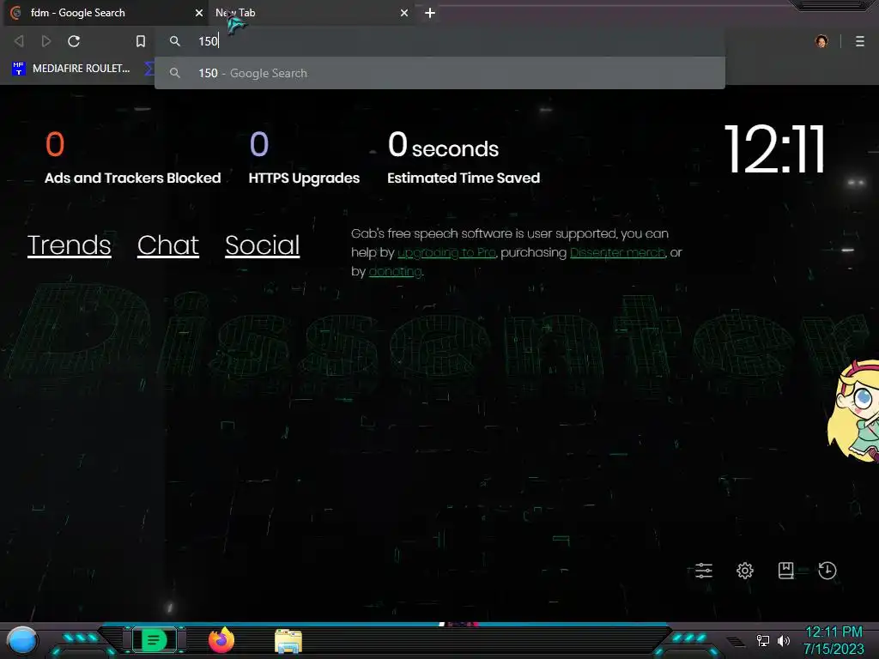The image size is (879, 659).
Task: Click the HTTPS Upgrades counter
Action: tap(304, 158)
